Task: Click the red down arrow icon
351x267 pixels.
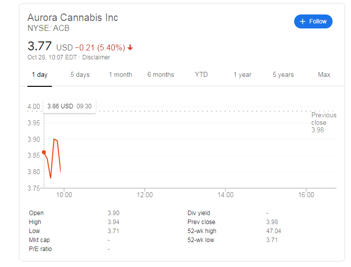Action: pyautogui.click(x=130, y=47)
